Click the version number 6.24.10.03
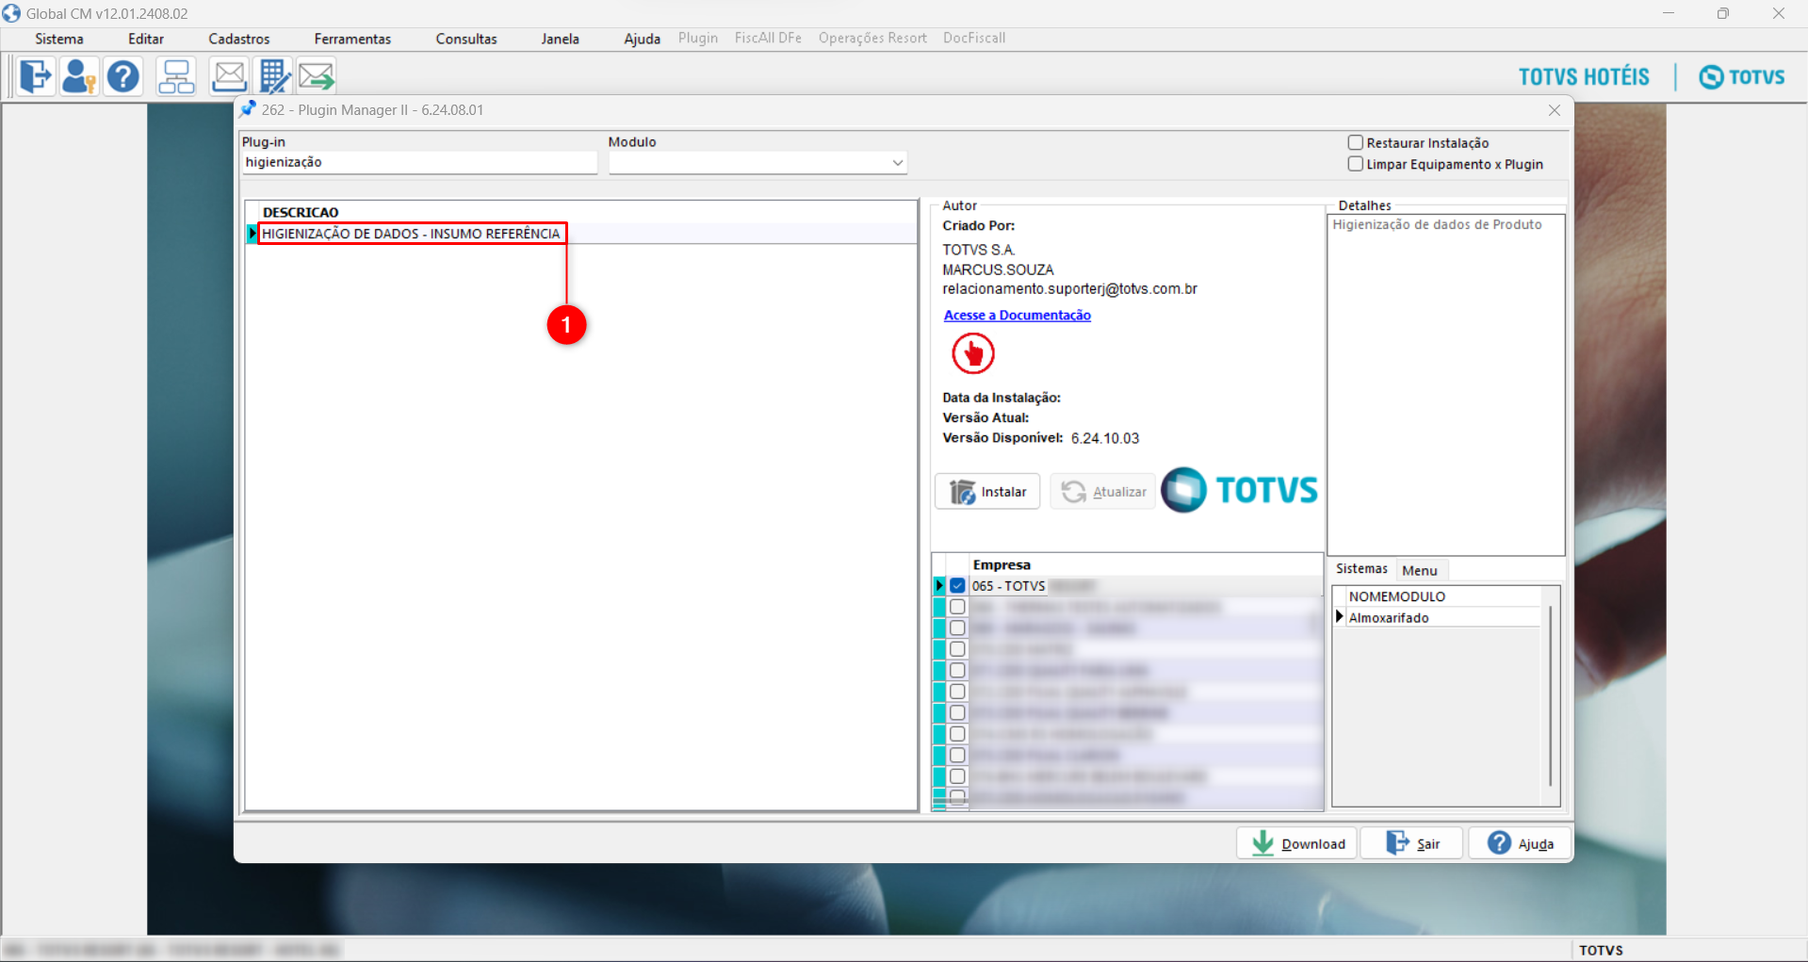 [x=1105, y=438]
